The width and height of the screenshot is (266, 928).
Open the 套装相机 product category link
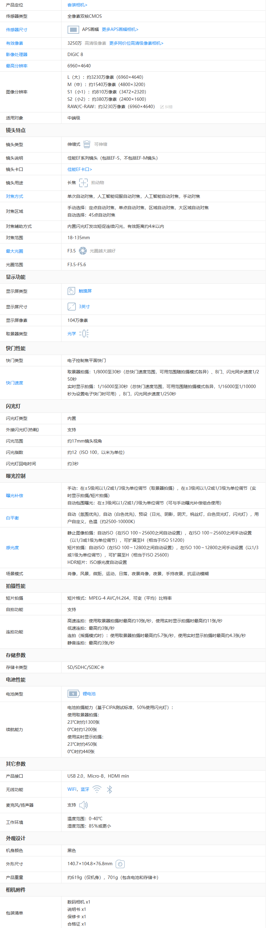(x=77, y=5)
